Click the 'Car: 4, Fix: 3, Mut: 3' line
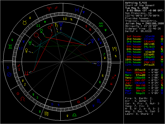 (142, 104)
